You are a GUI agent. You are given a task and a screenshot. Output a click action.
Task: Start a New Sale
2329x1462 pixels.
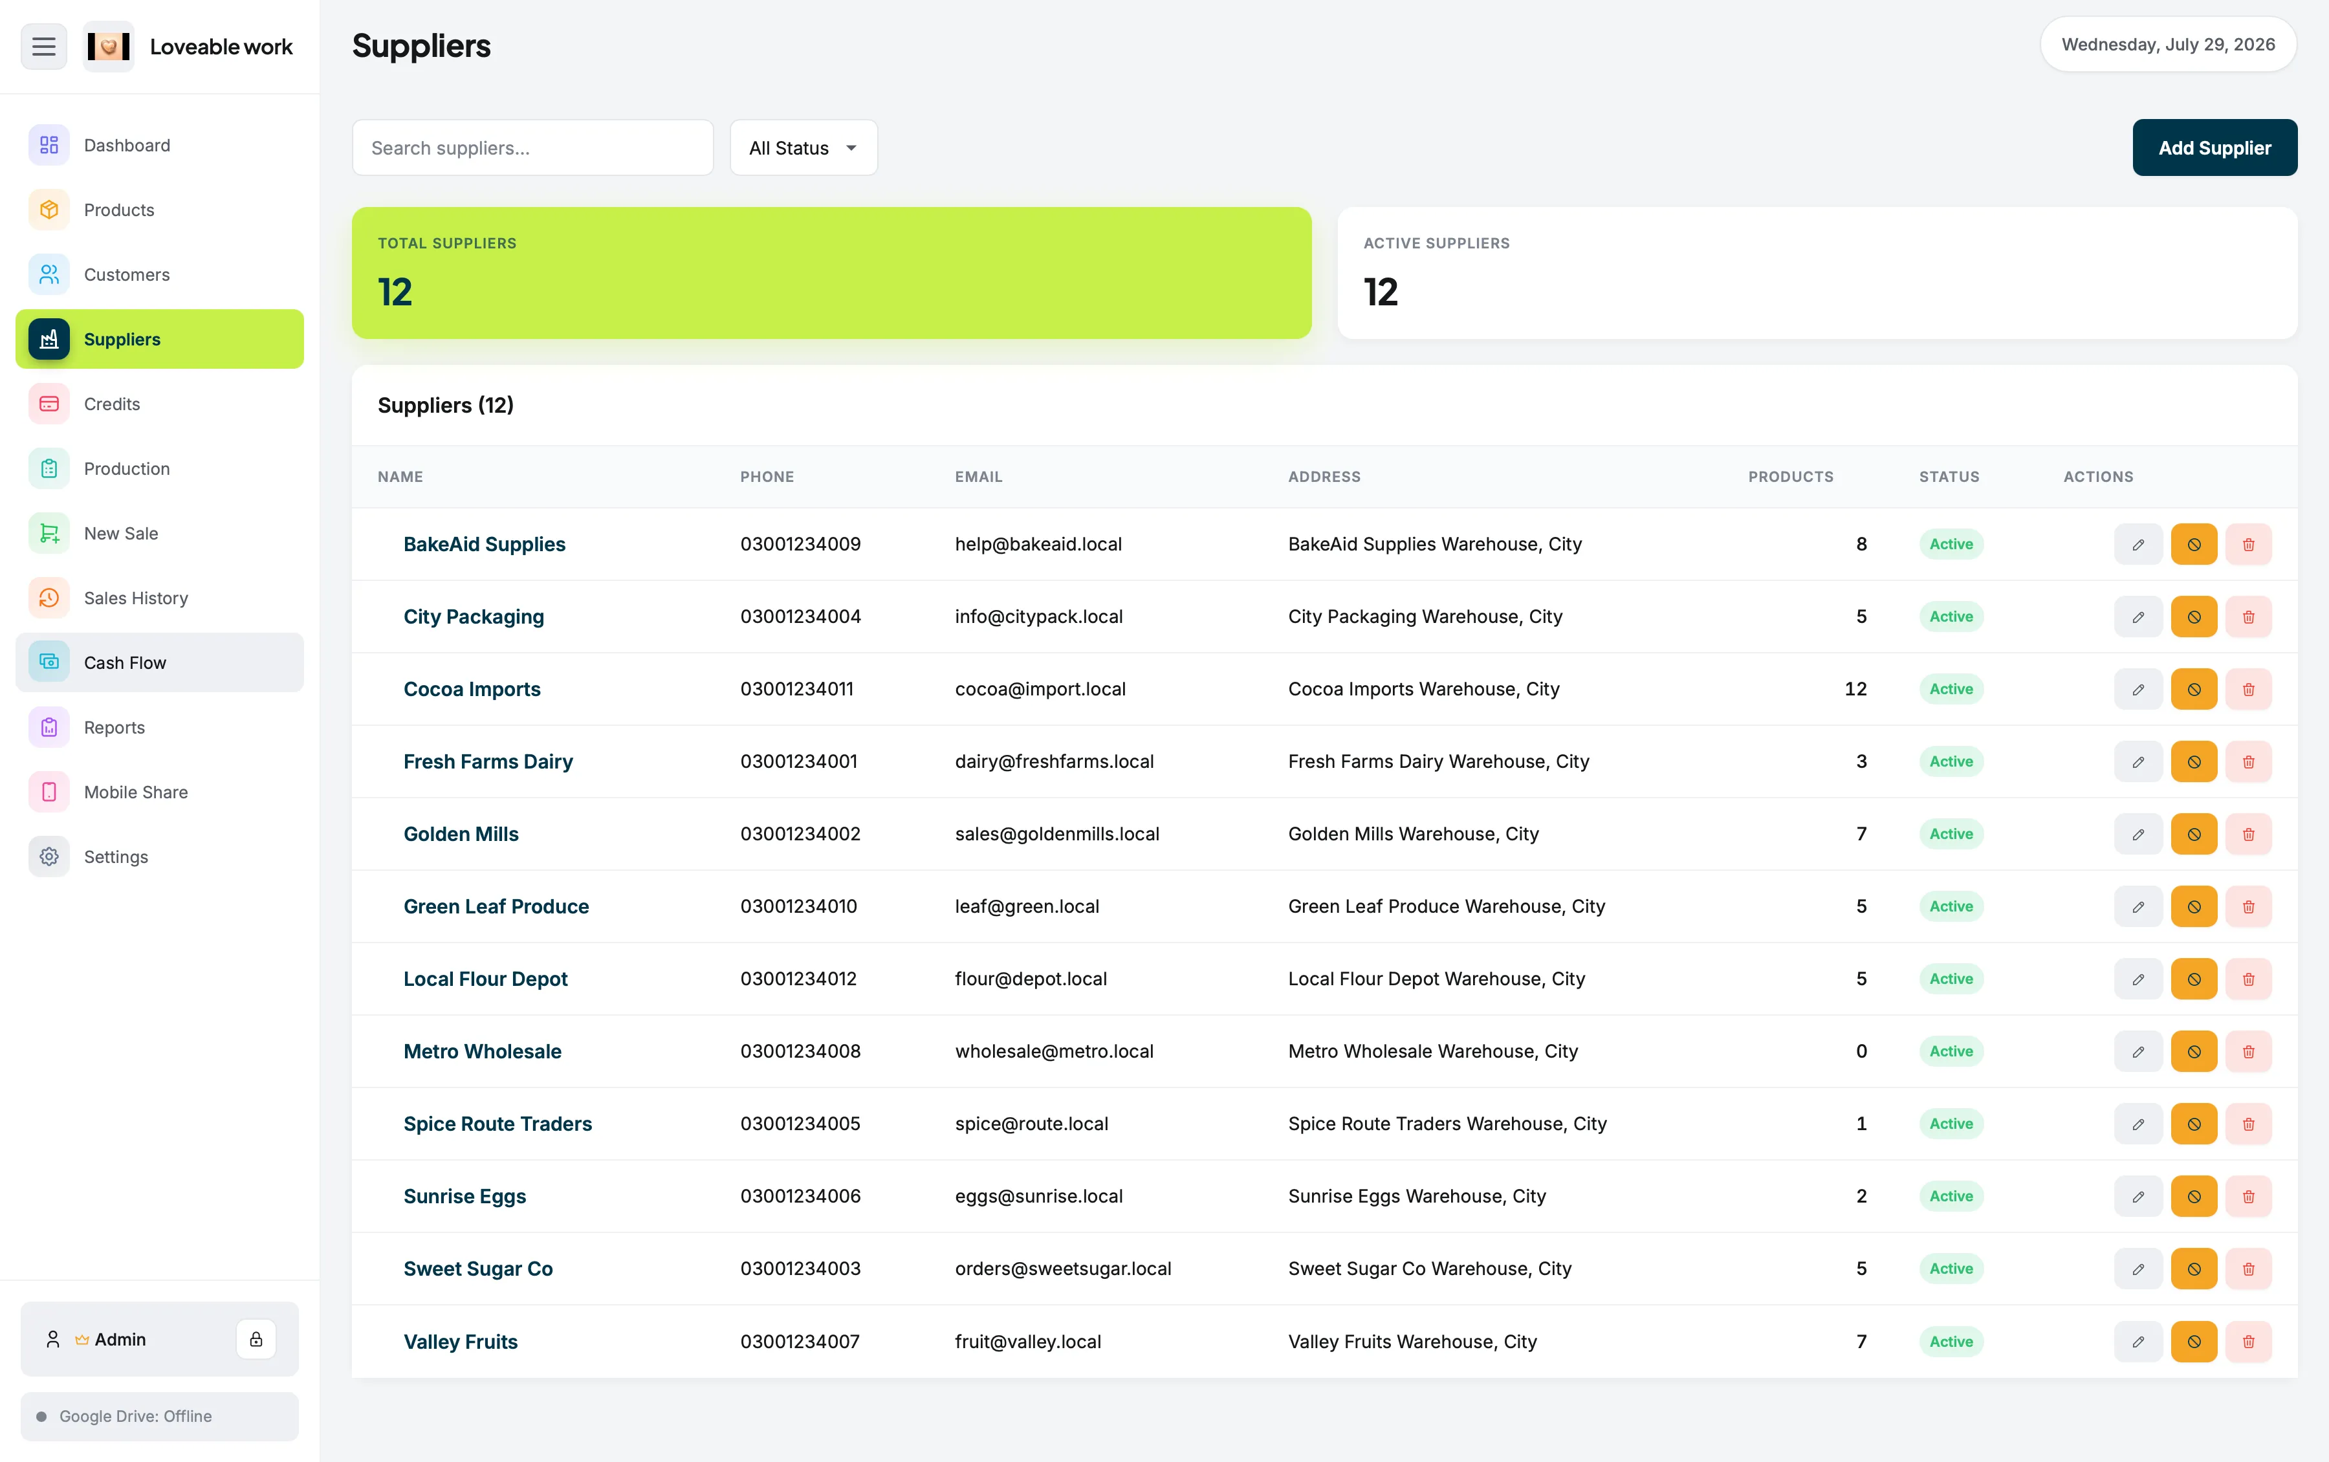(160, 534)
